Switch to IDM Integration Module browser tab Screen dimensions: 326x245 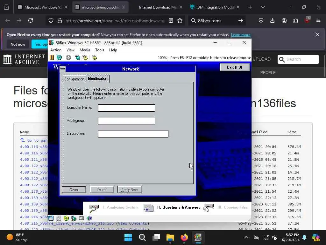click(x=215, y=7)
